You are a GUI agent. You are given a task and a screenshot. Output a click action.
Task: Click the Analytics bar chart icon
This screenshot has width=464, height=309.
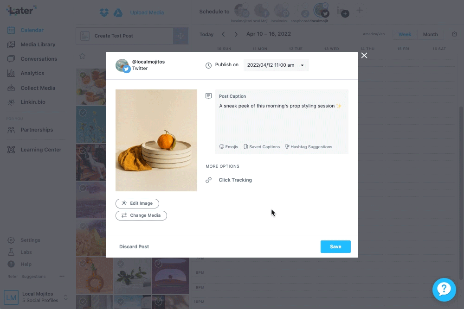[11, 73]
